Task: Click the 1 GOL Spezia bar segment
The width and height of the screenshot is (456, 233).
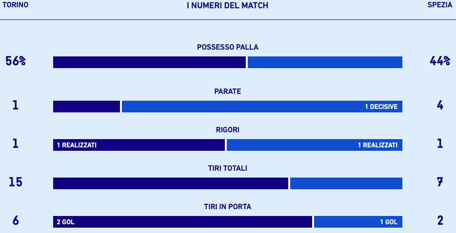Action: [358, 222]
